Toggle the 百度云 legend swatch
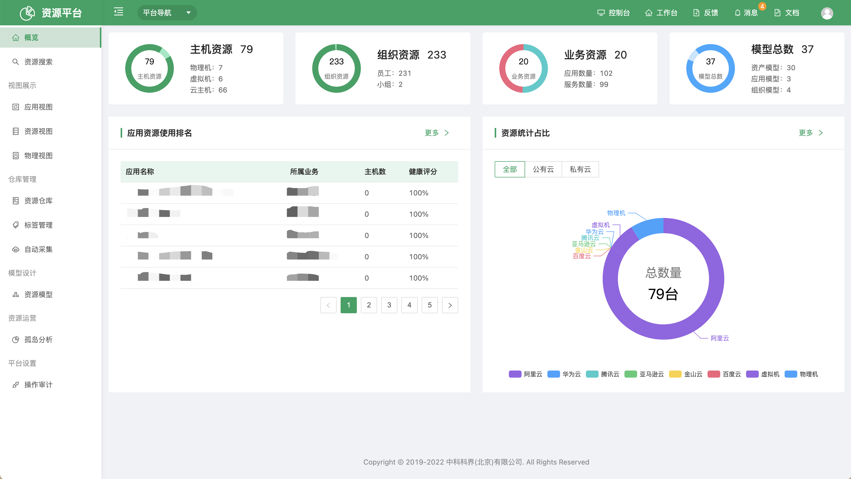This screenshot has height=479, width=851. pyautogui.click(x=714, y=374)
